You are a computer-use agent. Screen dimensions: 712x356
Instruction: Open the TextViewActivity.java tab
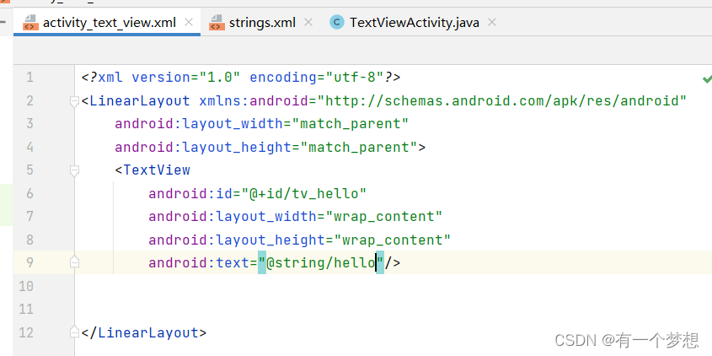click(414, 22)
